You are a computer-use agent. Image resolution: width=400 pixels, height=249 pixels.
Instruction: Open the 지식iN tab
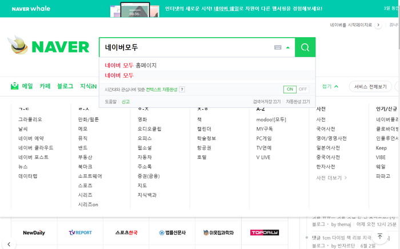coord(88,86)
